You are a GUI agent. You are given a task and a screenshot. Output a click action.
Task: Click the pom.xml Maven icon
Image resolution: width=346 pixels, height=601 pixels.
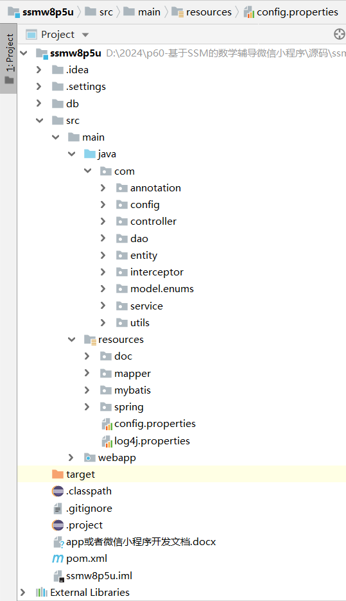(58, 559)
